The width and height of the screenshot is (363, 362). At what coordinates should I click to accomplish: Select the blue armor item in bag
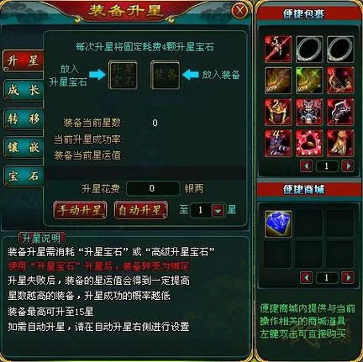(x=309, y=112)
